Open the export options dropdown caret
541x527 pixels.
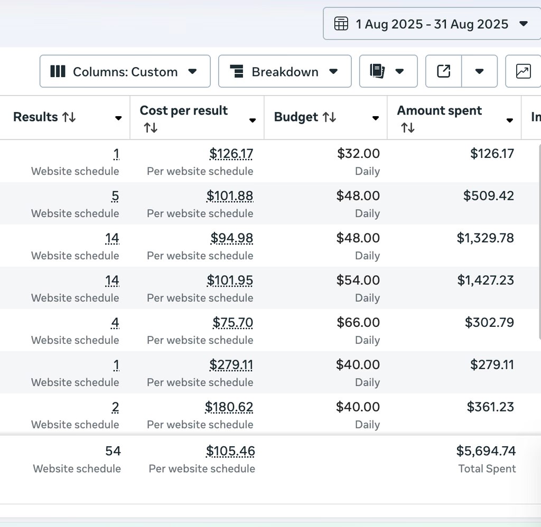[479, 71]
